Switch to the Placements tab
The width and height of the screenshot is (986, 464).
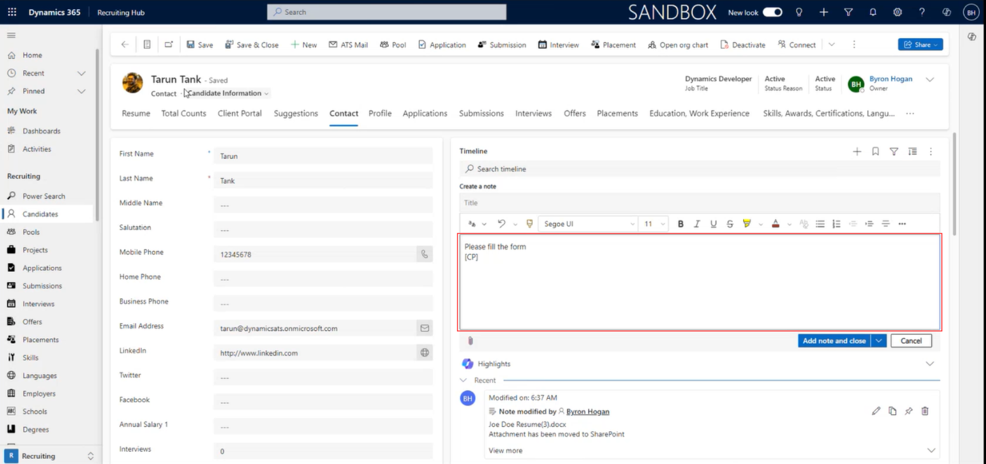pos(617,114)
